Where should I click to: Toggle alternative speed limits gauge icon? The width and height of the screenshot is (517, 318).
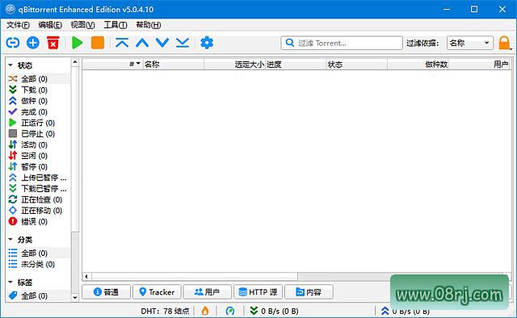[x=230, y=311]
